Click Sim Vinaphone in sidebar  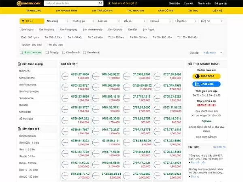pos(28,85)
